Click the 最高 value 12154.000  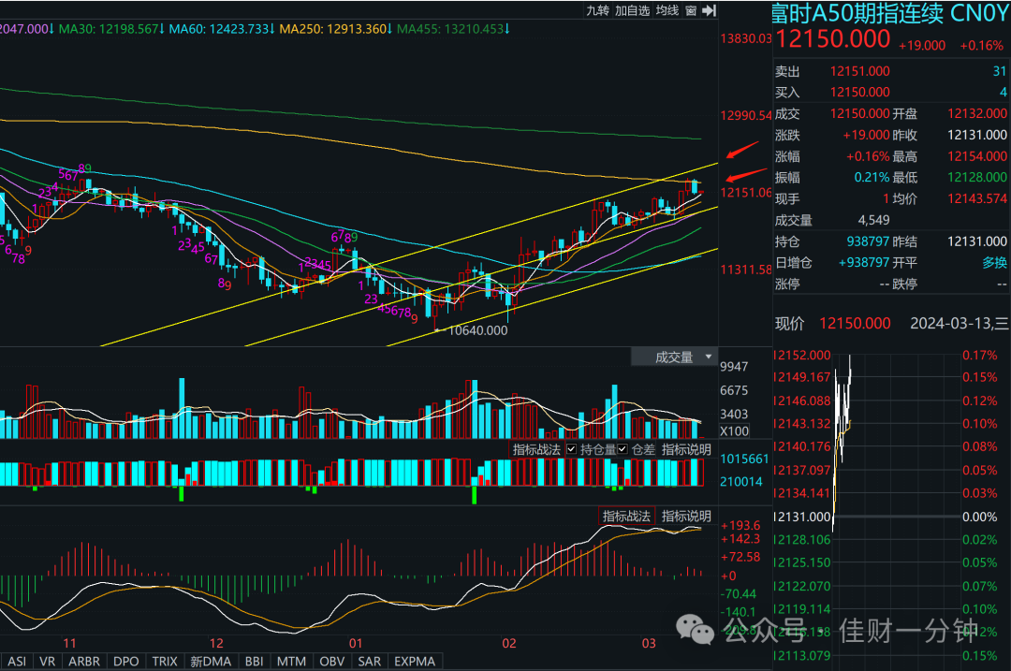pos(976,156)
